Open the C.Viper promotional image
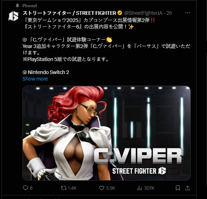 107,133
